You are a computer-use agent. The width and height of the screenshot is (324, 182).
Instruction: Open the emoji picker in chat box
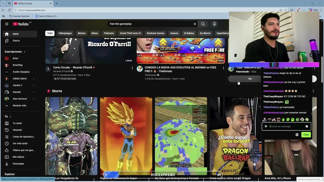click(307, 126)
